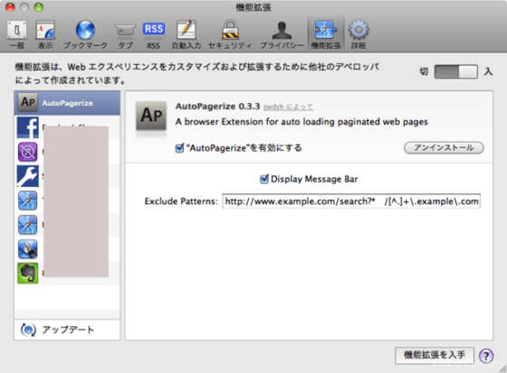This screenshot has height=373, width=507.
Task: Open the セキュリティ padlock pane
Action: click(230, 34)
